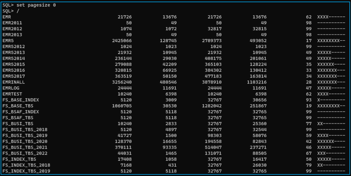Click the percentage 17 in EMR5 row
This screenshot has width=351, height=176.
click(309, 41)
